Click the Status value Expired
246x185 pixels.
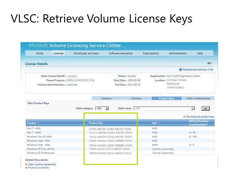coord(132,76)
